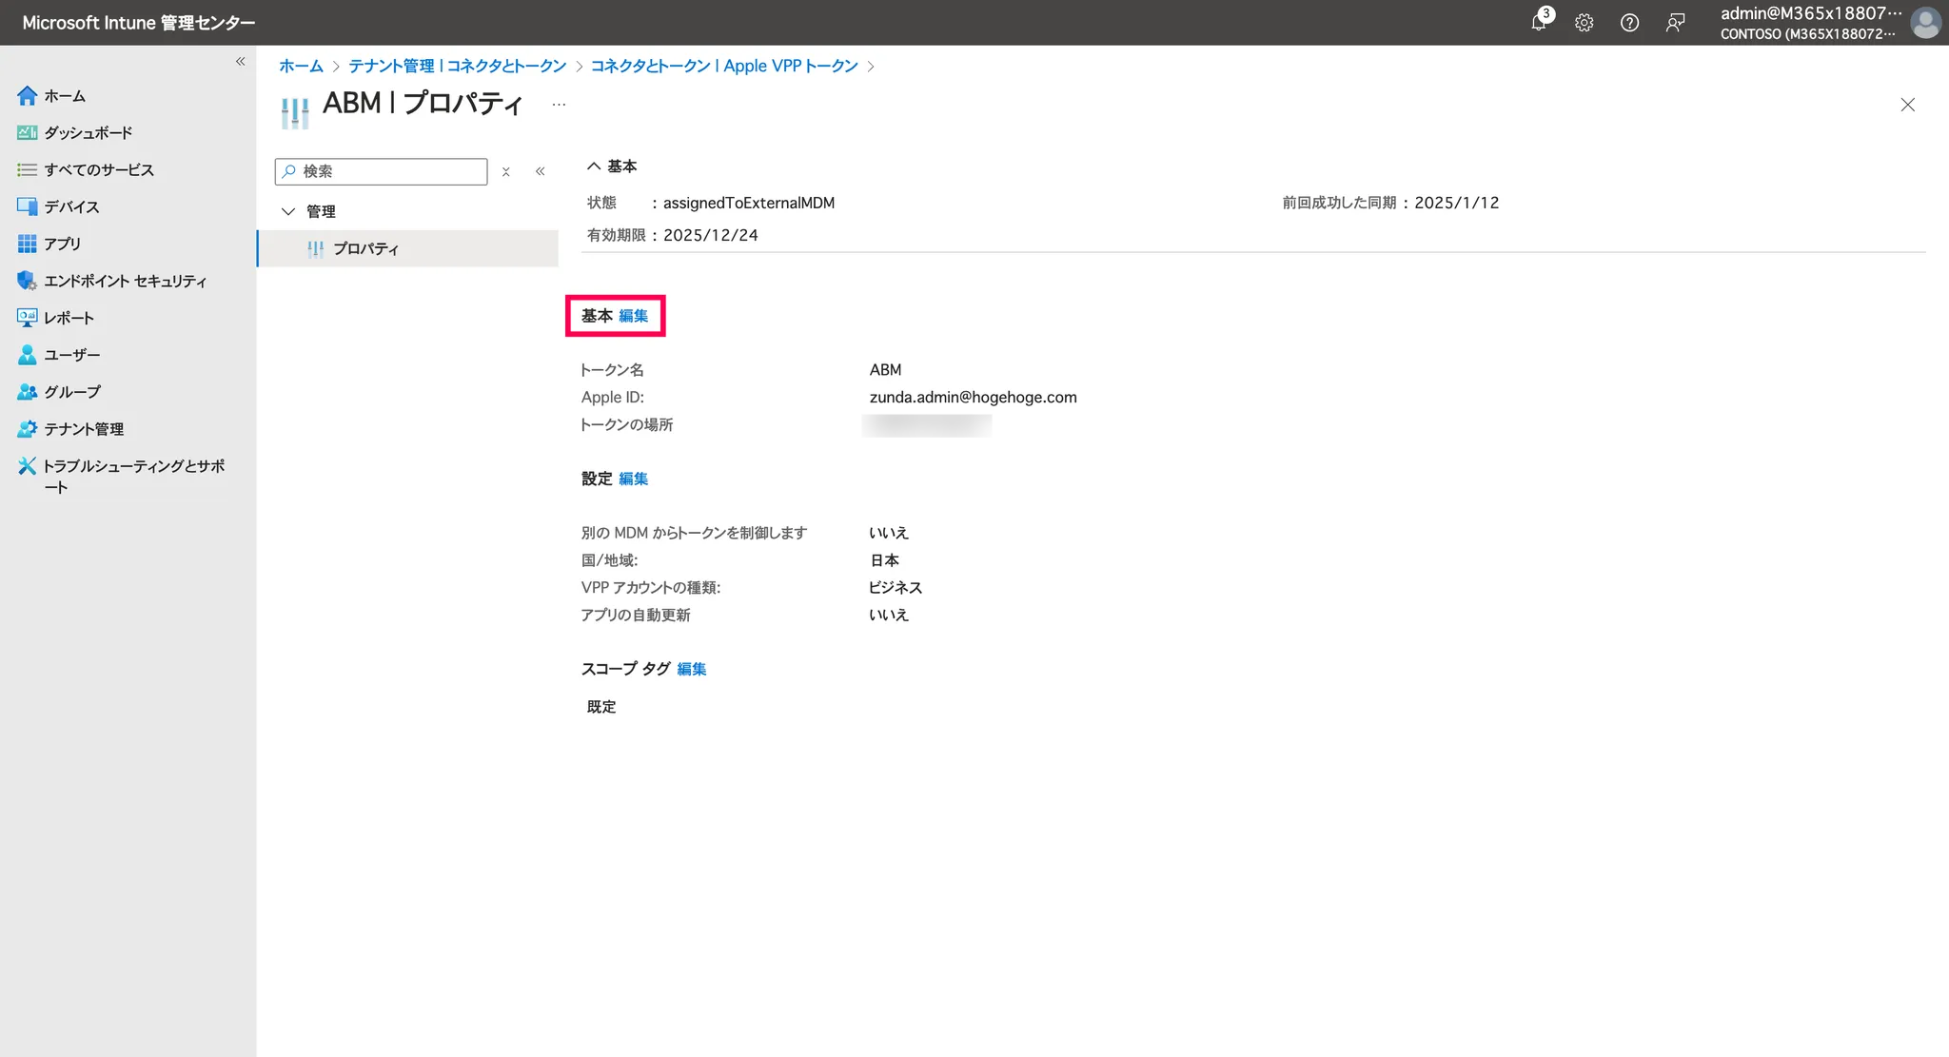The image size is (1949, 1057).
Task: Click 編集 link next to スコープ タグ
Action: coord(692,669)
